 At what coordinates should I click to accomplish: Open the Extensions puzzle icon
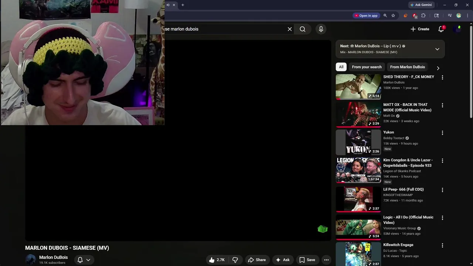(423, 16)
